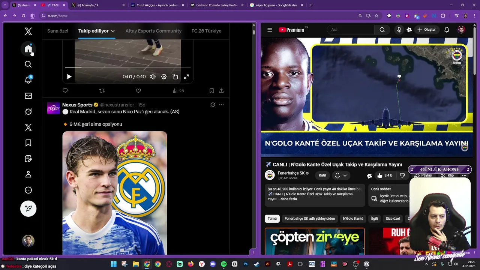The width and height of the screenshot is (480, 270).
Task: Like the Kanté livestream (3,4 B)
Action: click(385, 175)
